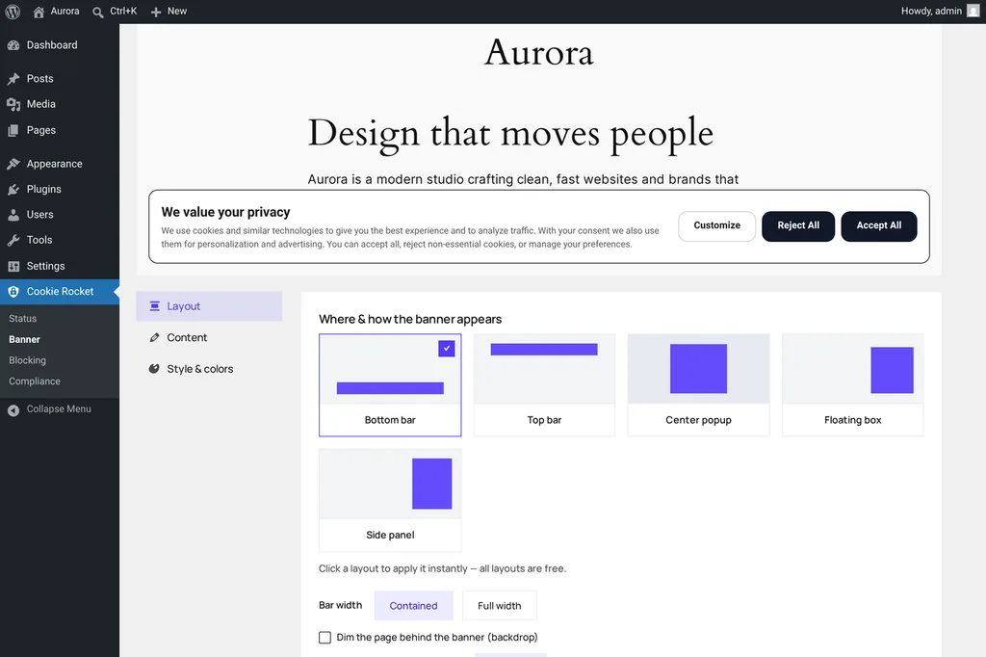Open the Aurora site home icon
Viewport: 986px width, 657px height.
click(39, 12)
